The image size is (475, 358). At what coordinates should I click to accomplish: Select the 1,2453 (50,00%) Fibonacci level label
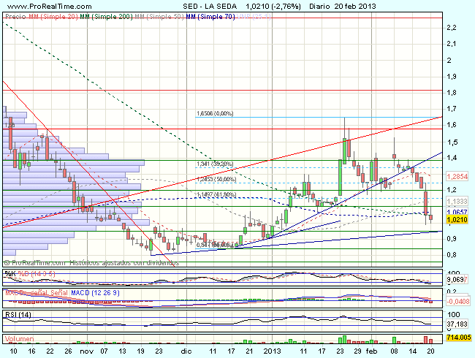coord(214,178)
